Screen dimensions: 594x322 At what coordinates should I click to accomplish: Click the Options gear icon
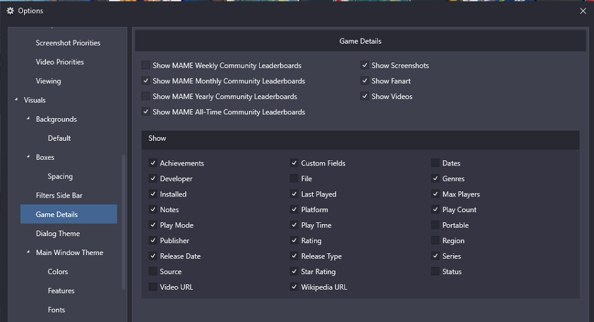10,11
